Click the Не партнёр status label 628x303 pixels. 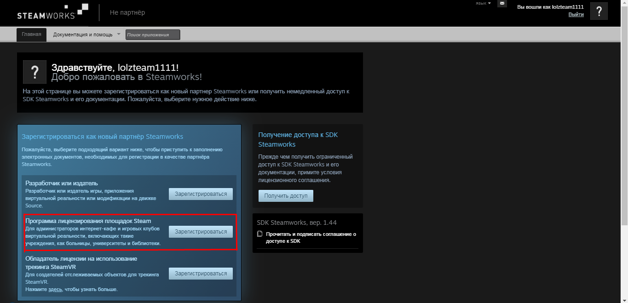click(127, 12)
